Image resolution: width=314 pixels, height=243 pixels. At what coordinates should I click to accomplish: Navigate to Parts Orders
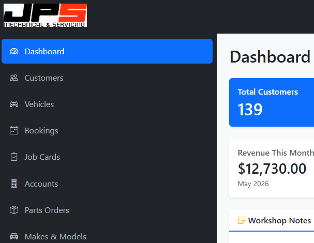coord(107,210)
